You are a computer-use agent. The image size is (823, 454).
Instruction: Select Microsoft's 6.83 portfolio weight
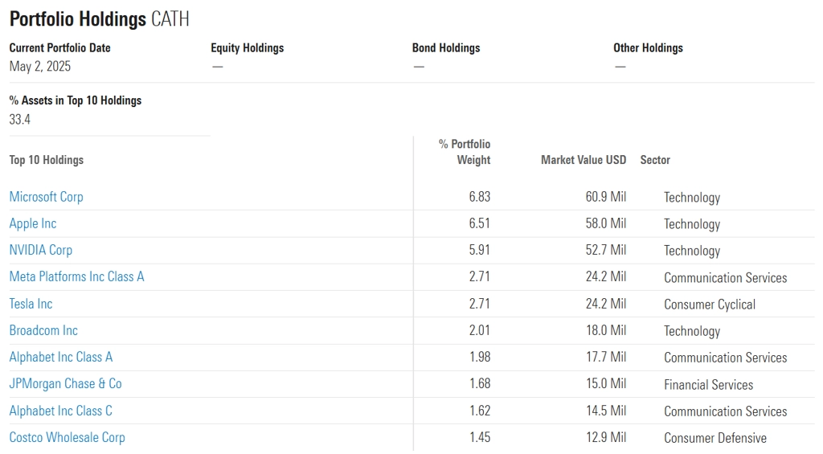point(480,197)
